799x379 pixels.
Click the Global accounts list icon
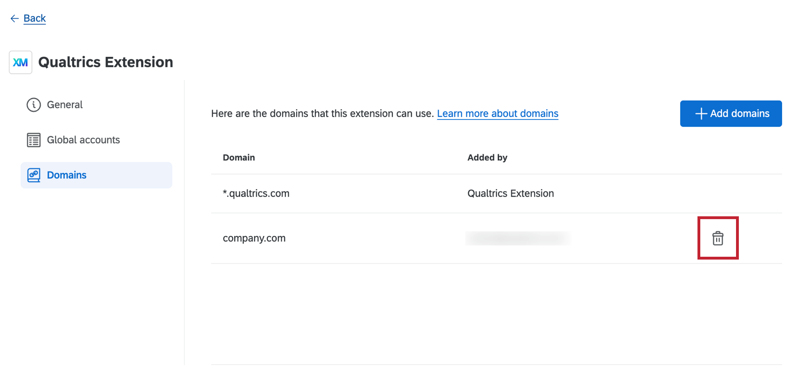click(33, 140)
